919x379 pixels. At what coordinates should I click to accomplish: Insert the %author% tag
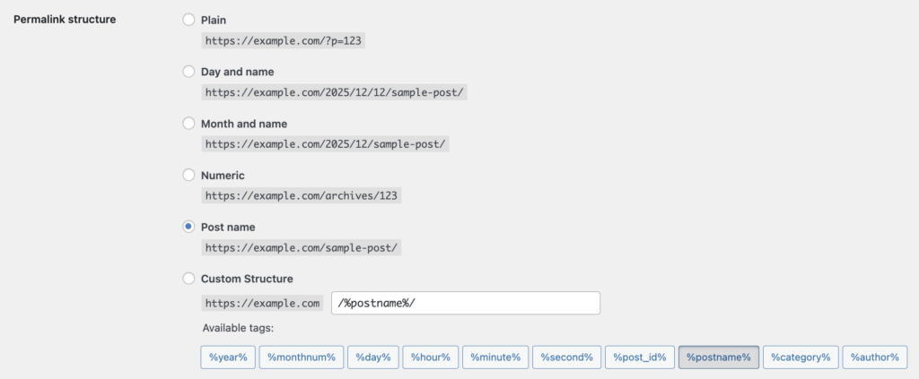[x=875, y=357]
